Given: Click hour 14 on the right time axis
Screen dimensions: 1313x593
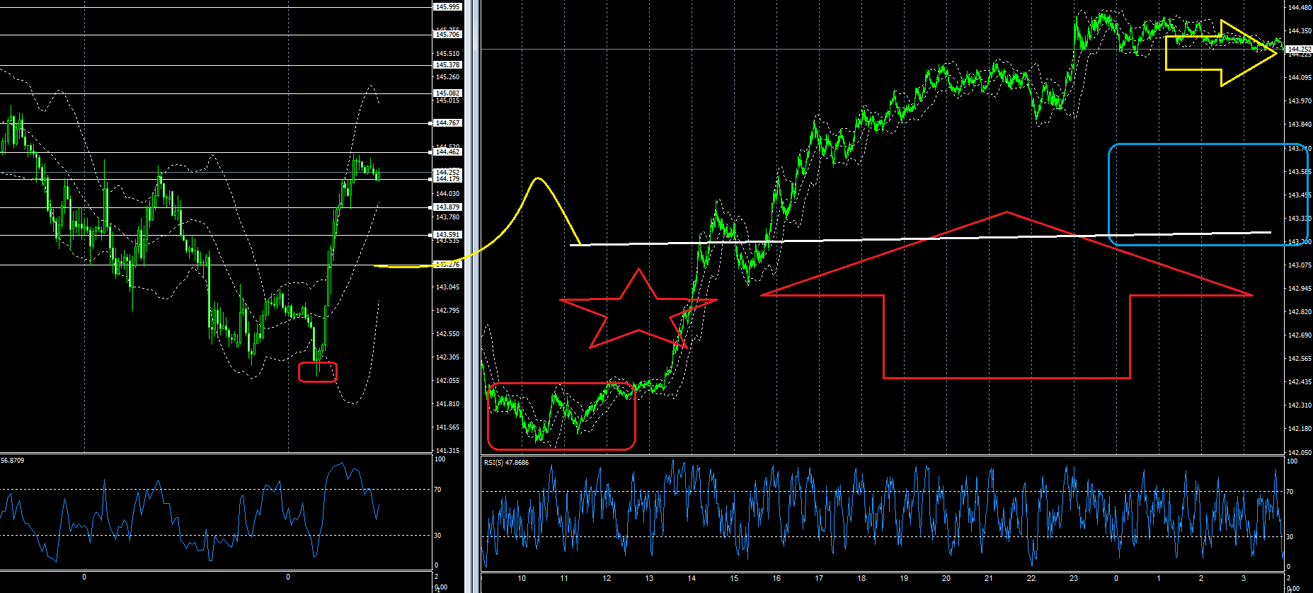Looking at the screenshot, I should (692, 579).
